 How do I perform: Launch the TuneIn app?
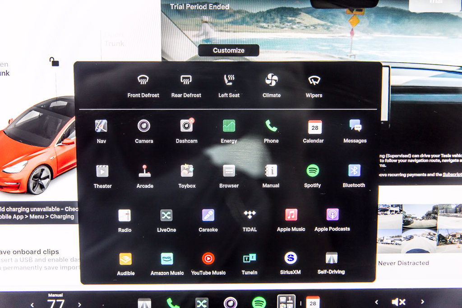(249, 258)
